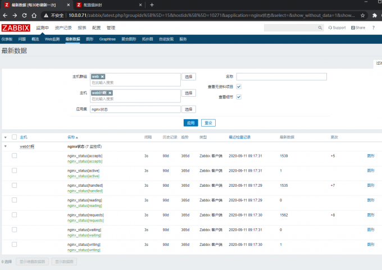
Task: Open the 管理 main menu
Action: coord(111,28)
